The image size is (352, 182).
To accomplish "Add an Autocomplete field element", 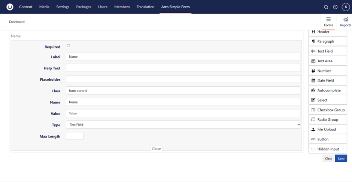I will coord(328,90).
